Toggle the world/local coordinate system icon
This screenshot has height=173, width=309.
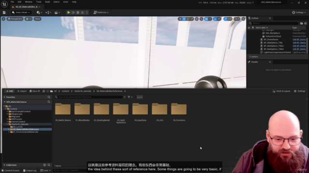[197, 19]
